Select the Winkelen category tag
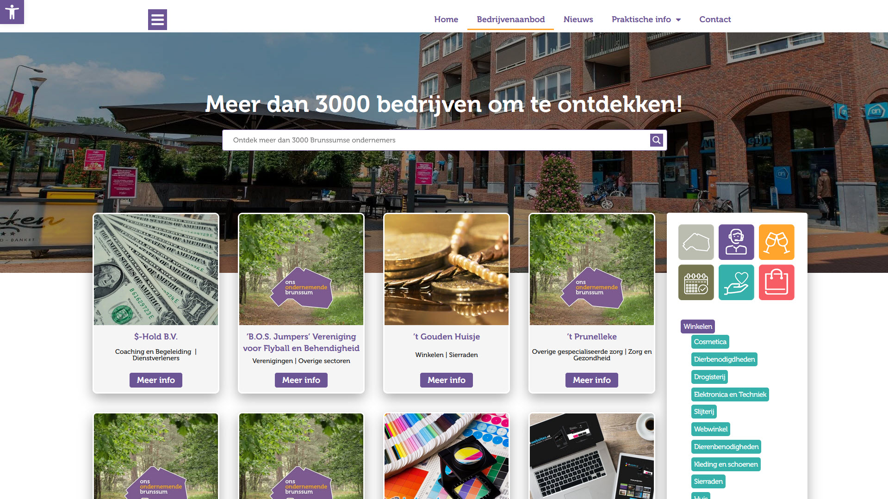This screenshot has height=499, width=888. coord(698,327)
